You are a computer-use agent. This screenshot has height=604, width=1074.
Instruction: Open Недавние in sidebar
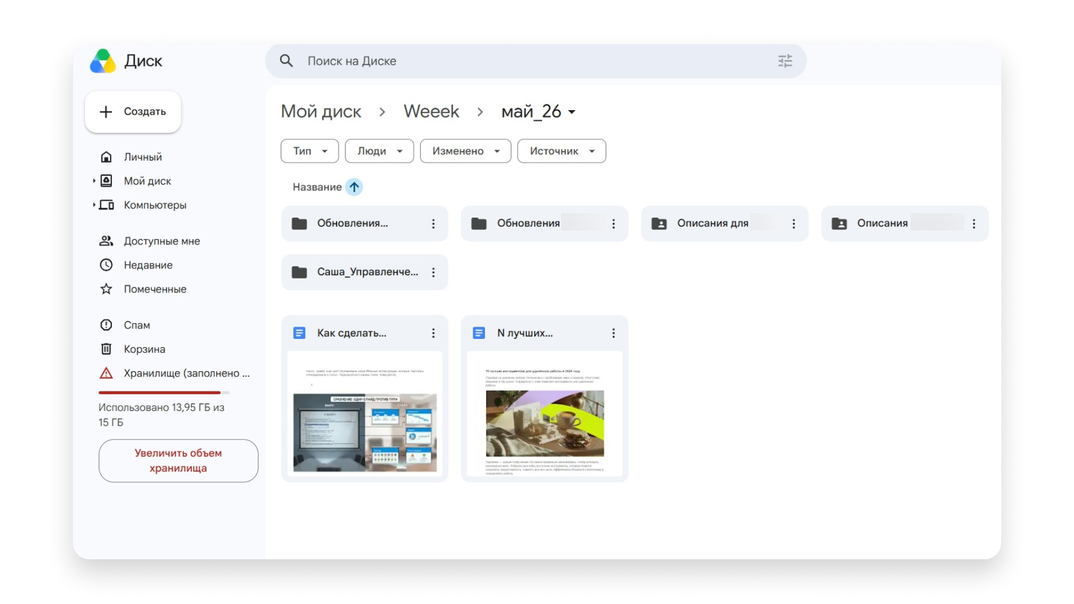tap(148, 265)
